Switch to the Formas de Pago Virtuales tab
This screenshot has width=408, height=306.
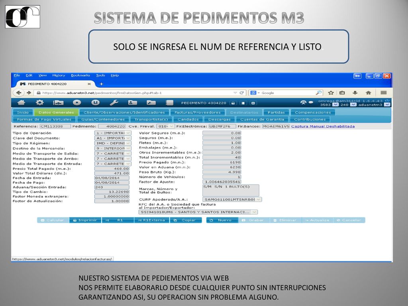point(44,120)
